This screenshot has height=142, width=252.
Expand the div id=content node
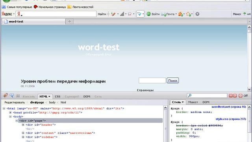23,133
